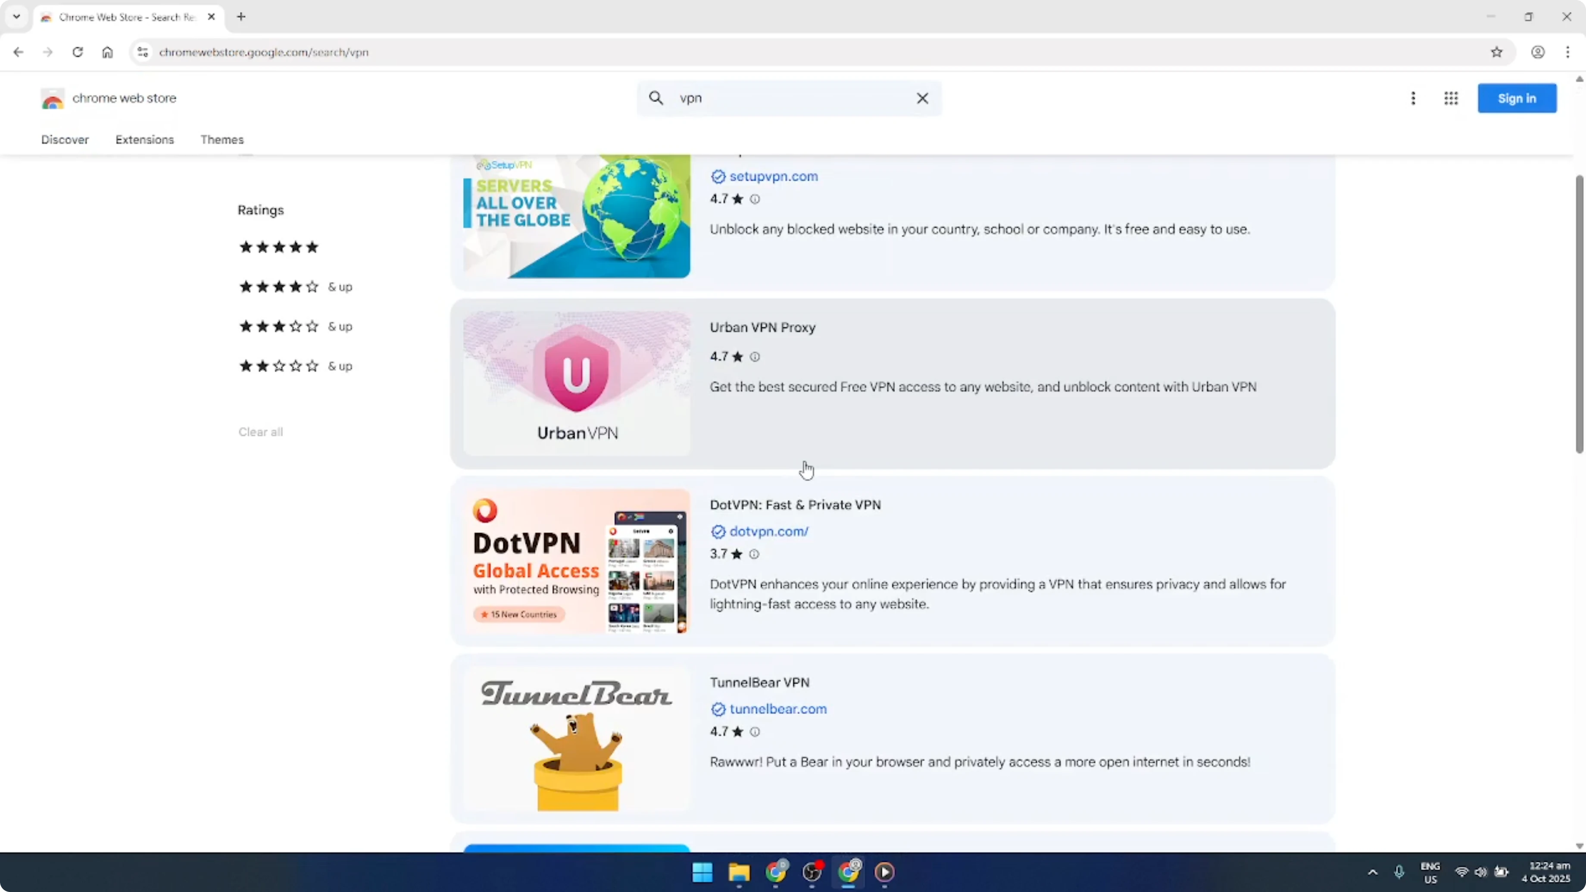Open the tab search dropdown
1586x892 pixels.
coord(17,17)
